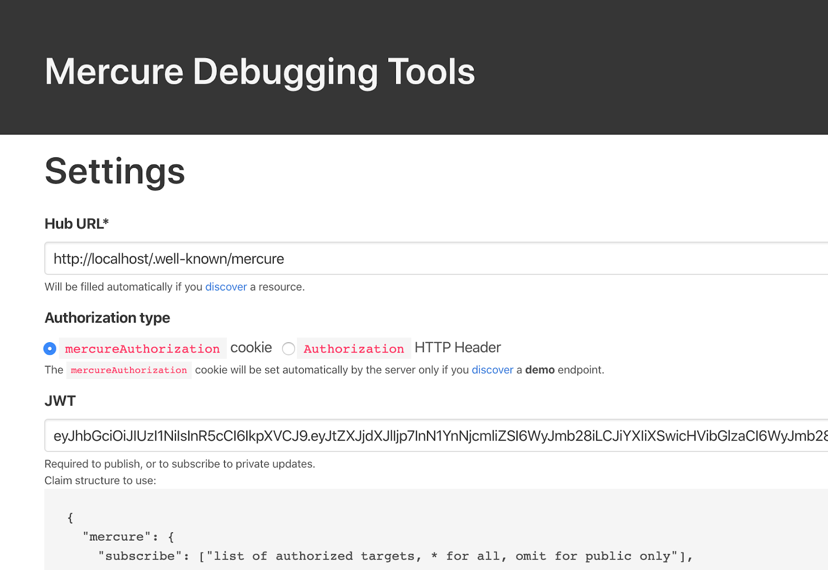Click the 'cookie' option text next to mercureAuthorization
This screenshot has height=570, width=828.
tap(251, 347)
